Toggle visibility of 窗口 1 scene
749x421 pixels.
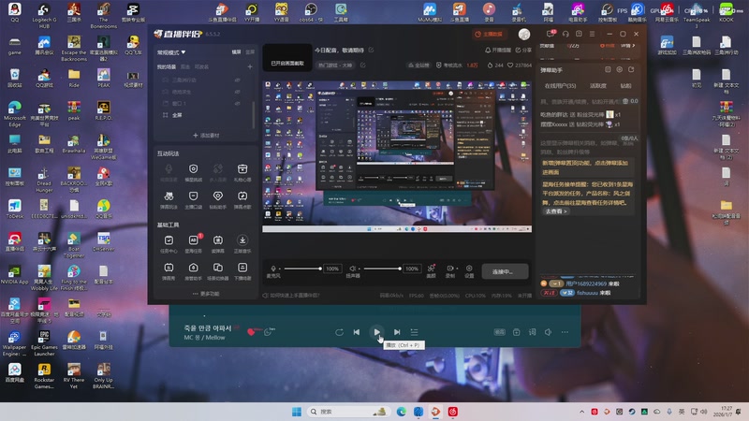[238, 103]
